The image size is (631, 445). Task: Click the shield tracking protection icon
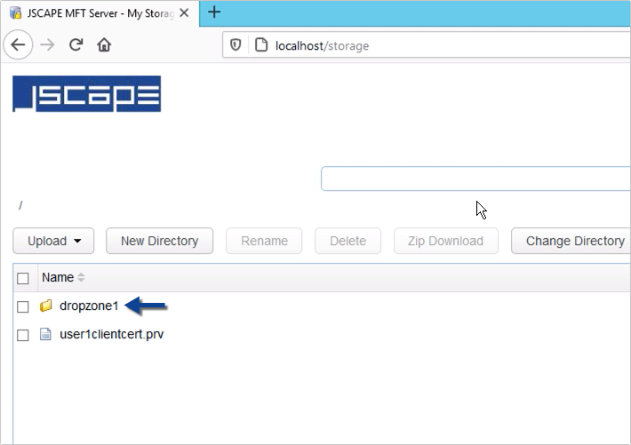click(x=236, y=44)
